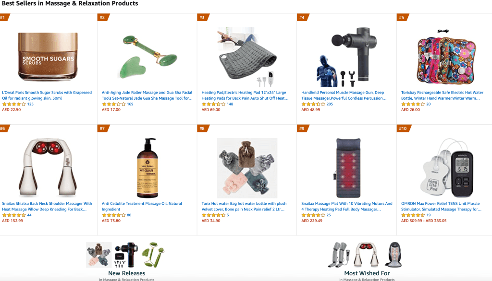Open the New Releases section link
The height and width of the screenshot is (281, 492).
127,273
